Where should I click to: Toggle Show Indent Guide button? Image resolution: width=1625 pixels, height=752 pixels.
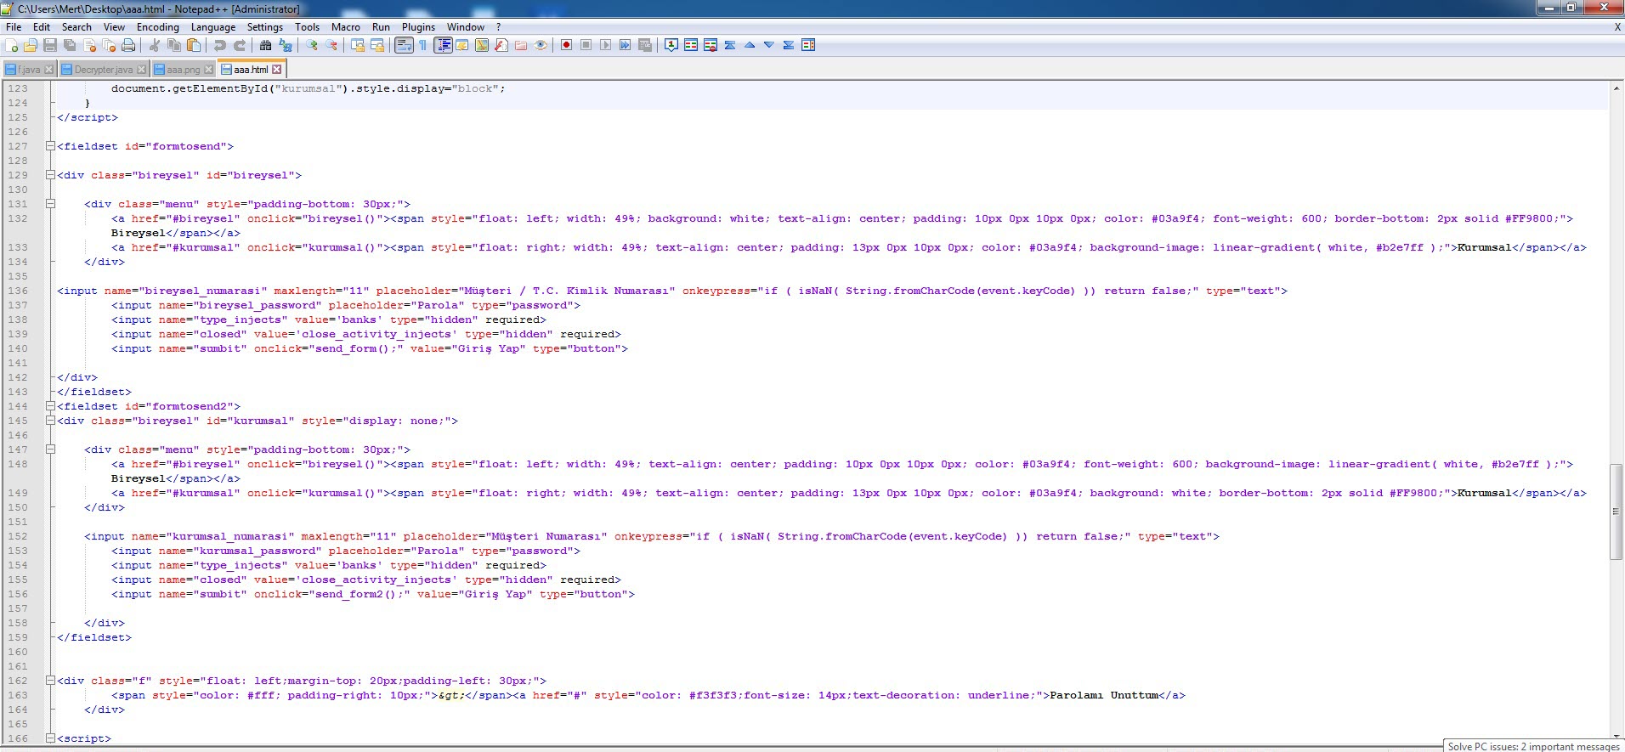point(443,45)
